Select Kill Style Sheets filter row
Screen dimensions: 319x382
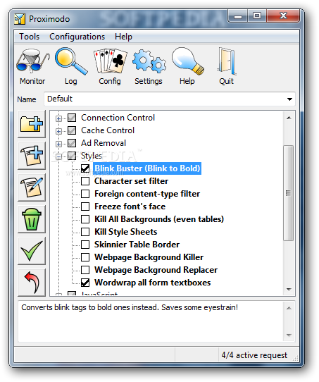click(x=126, y=232)
